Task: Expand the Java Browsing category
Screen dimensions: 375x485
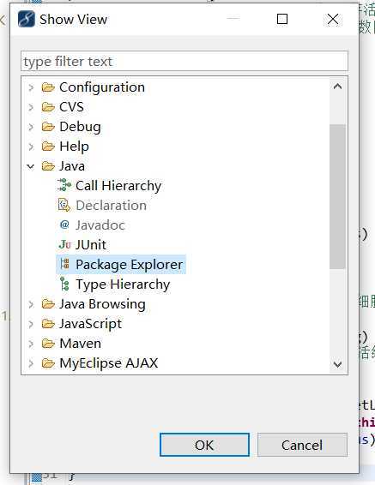Action: (x=31, y=304)
